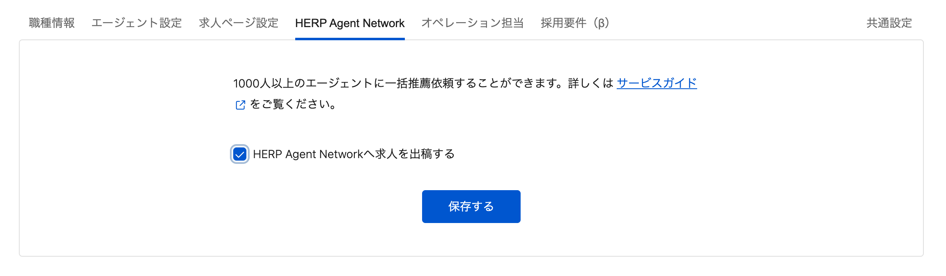Viewport: 946px width, 276px height.
Task: Save the HERP Agent Network settings
Action: tap(471, 207)
